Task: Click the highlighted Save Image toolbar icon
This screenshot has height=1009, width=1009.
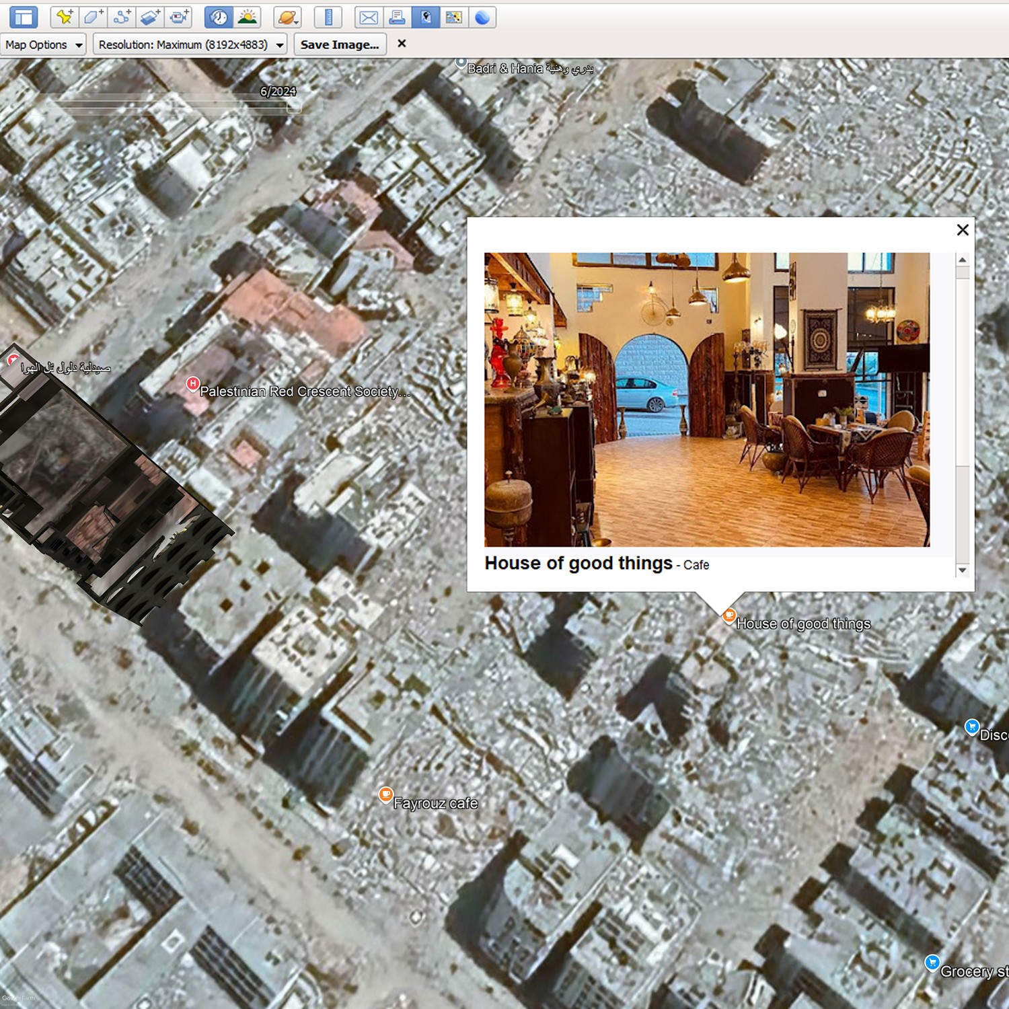Action: pos(426,17)
